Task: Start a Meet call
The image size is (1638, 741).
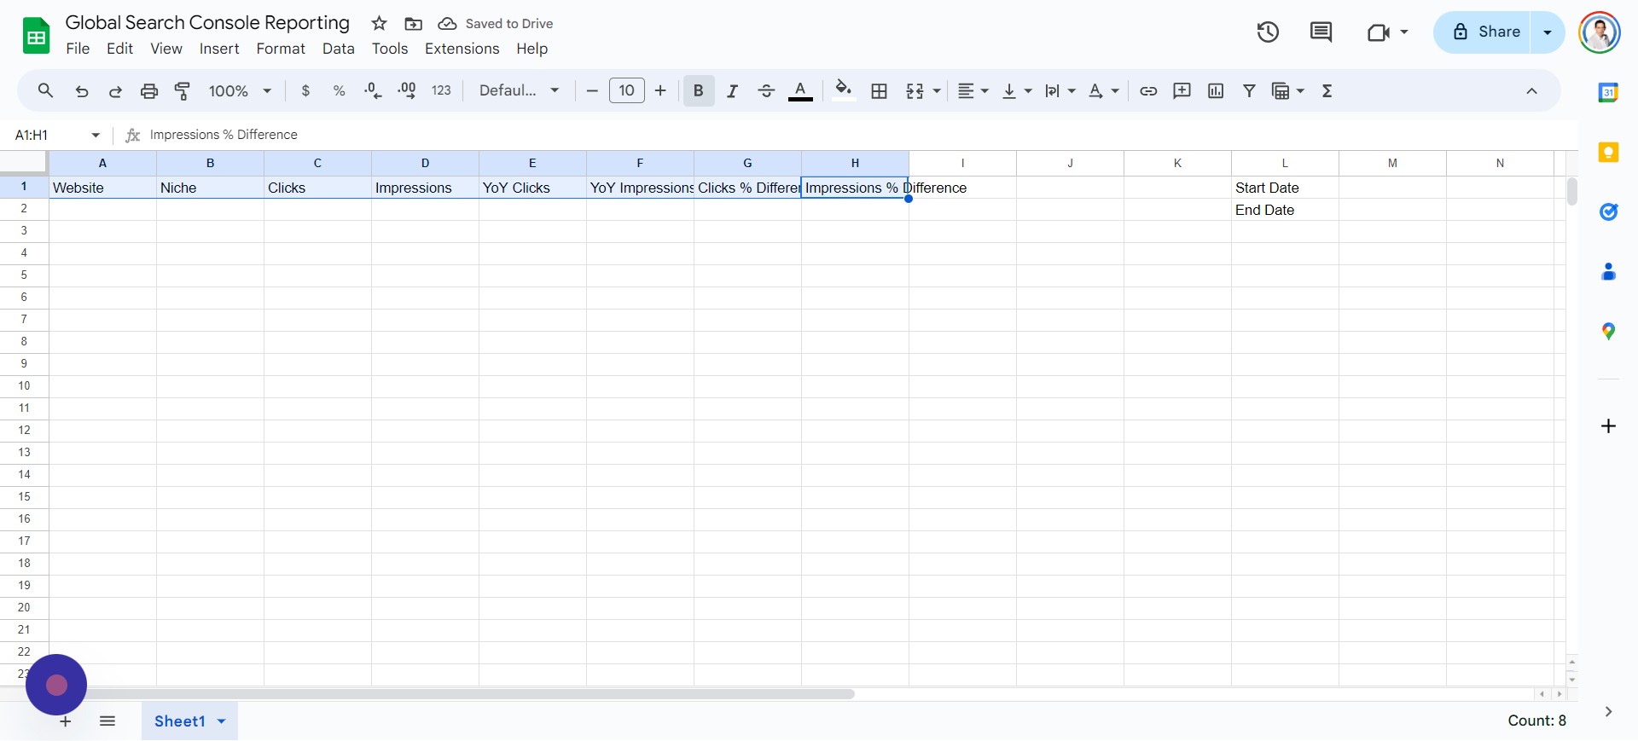Action: click(1387, 32)
